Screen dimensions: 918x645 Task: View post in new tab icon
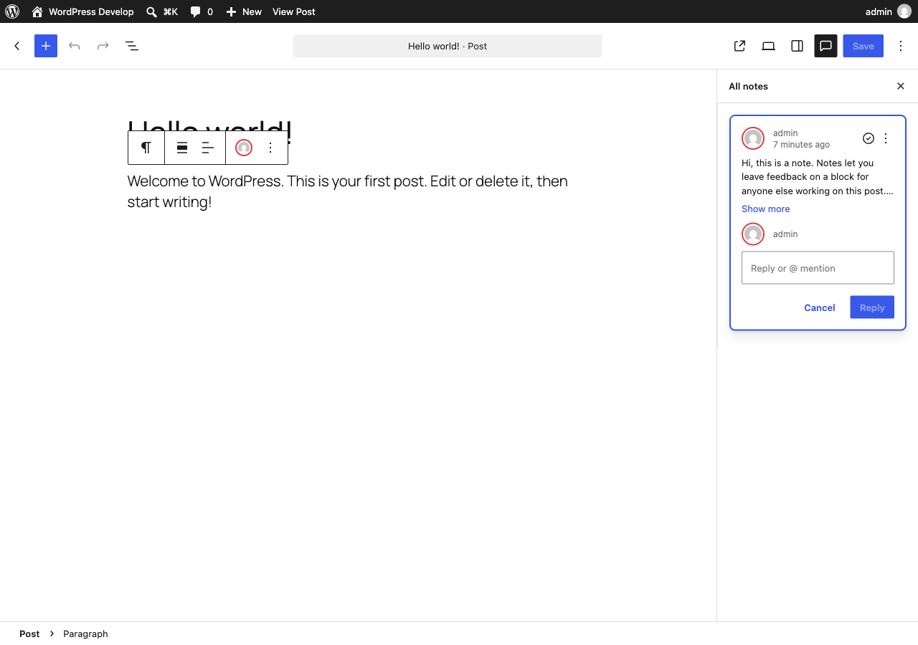point(739,46)
